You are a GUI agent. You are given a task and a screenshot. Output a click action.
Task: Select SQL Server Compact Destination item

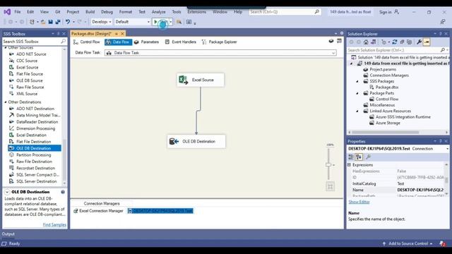37,175
